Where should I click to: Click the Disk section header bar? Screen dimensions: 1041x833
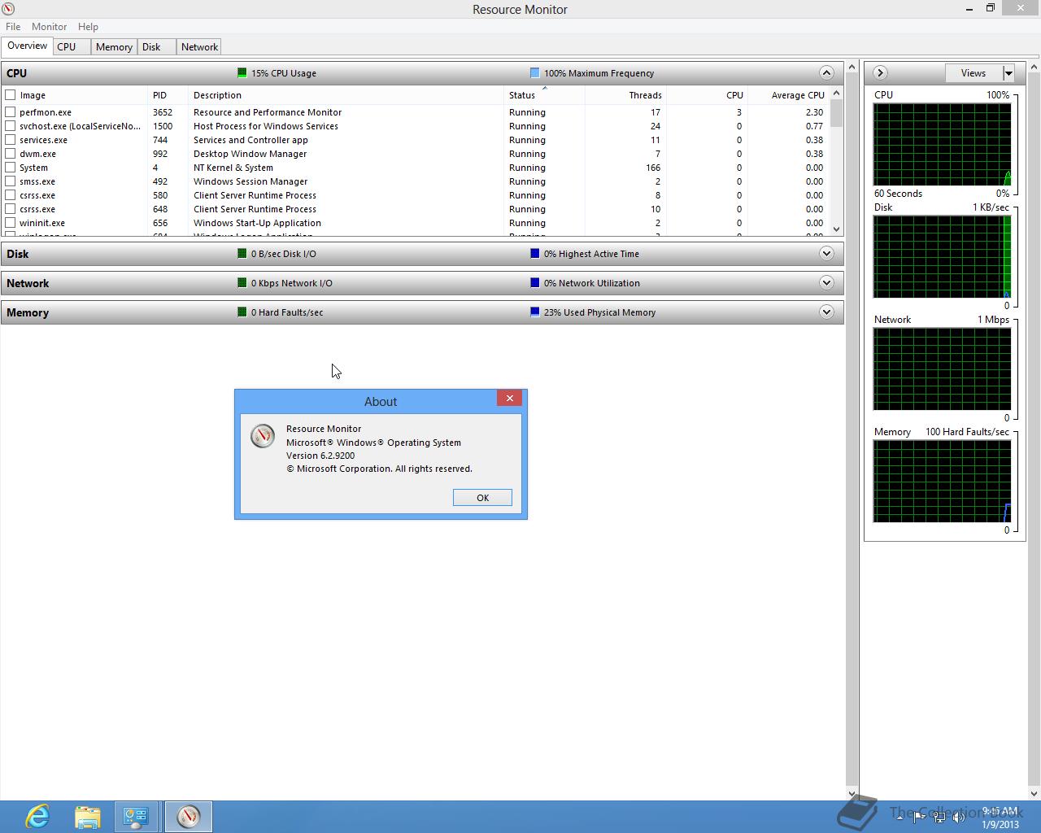pos(422,253)
